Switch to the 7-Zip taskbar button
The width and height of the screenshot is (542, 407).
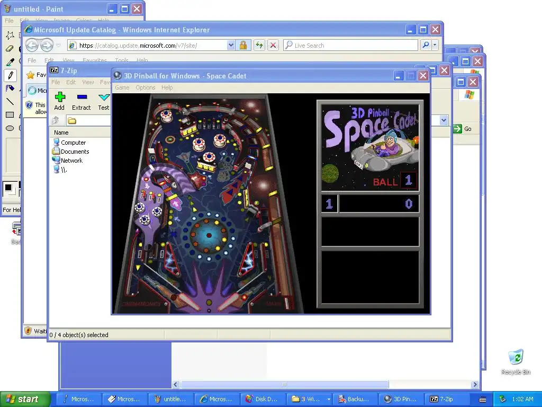tap(447, 399)
